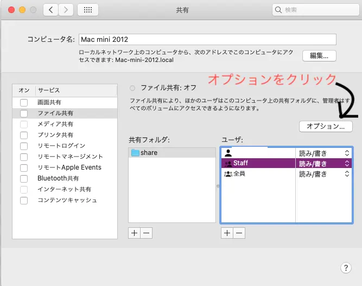Remove selected user with minus button
Viewport: 362px width, 286px height.
[239, 233]
